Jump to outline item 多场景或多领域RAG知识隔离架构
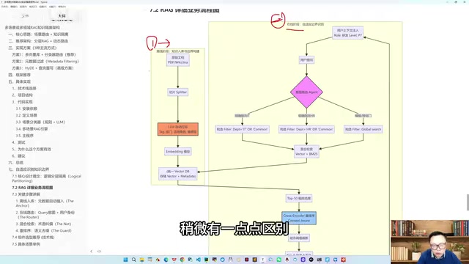Image resolution: width=469 pixels, height=264 pixels. point(32,28)
